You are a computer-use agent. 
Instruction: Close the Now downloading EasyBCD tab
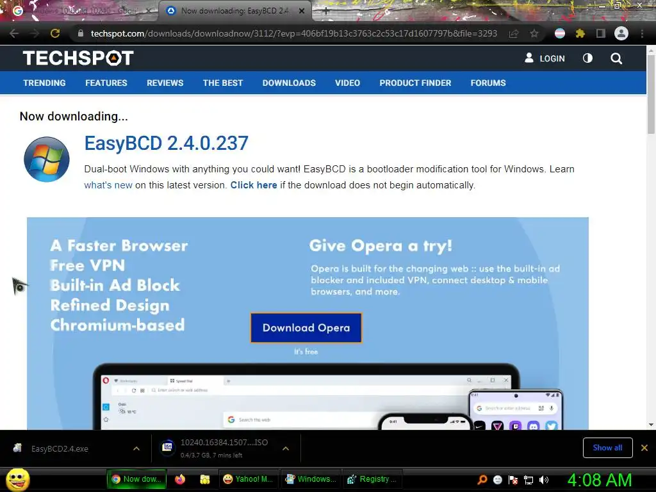[x=302, y=11]
